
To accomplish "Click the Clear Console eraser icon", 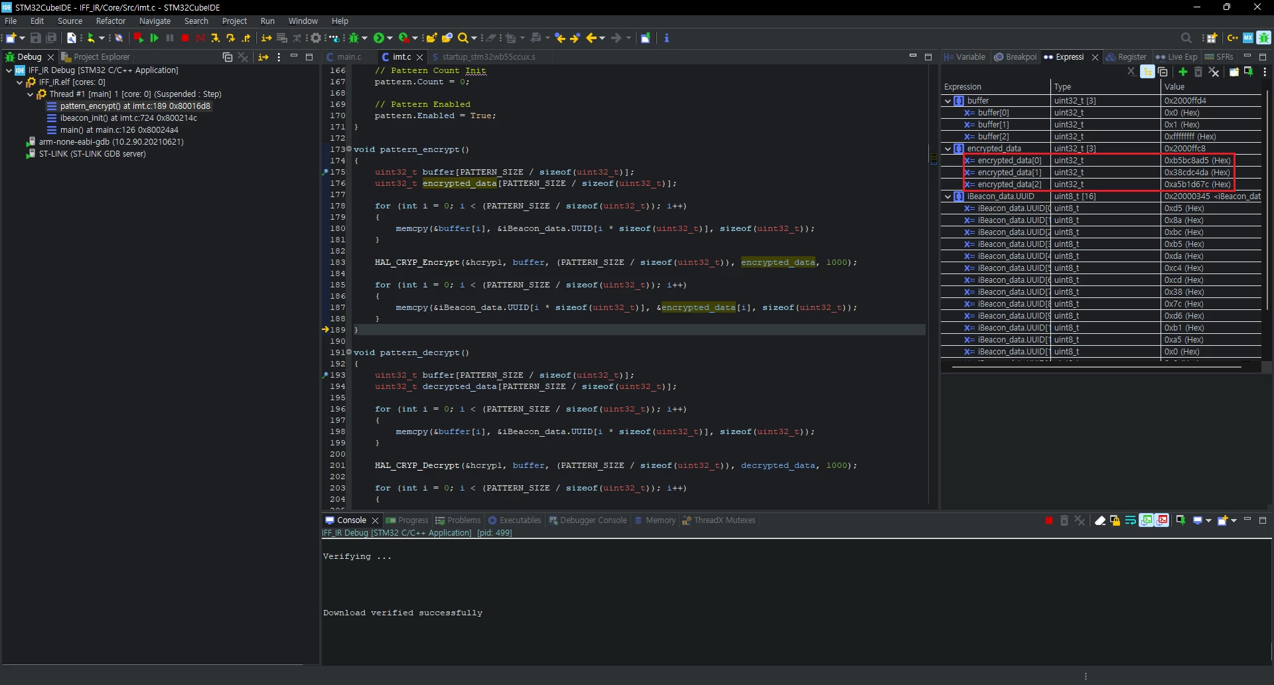I will click(1099, 521).
